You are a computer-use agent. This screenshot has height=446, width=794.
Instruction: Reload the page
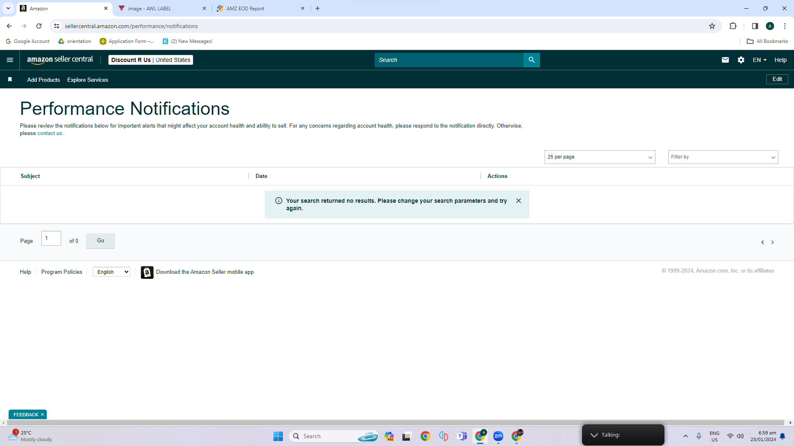(x=39, y=26)
